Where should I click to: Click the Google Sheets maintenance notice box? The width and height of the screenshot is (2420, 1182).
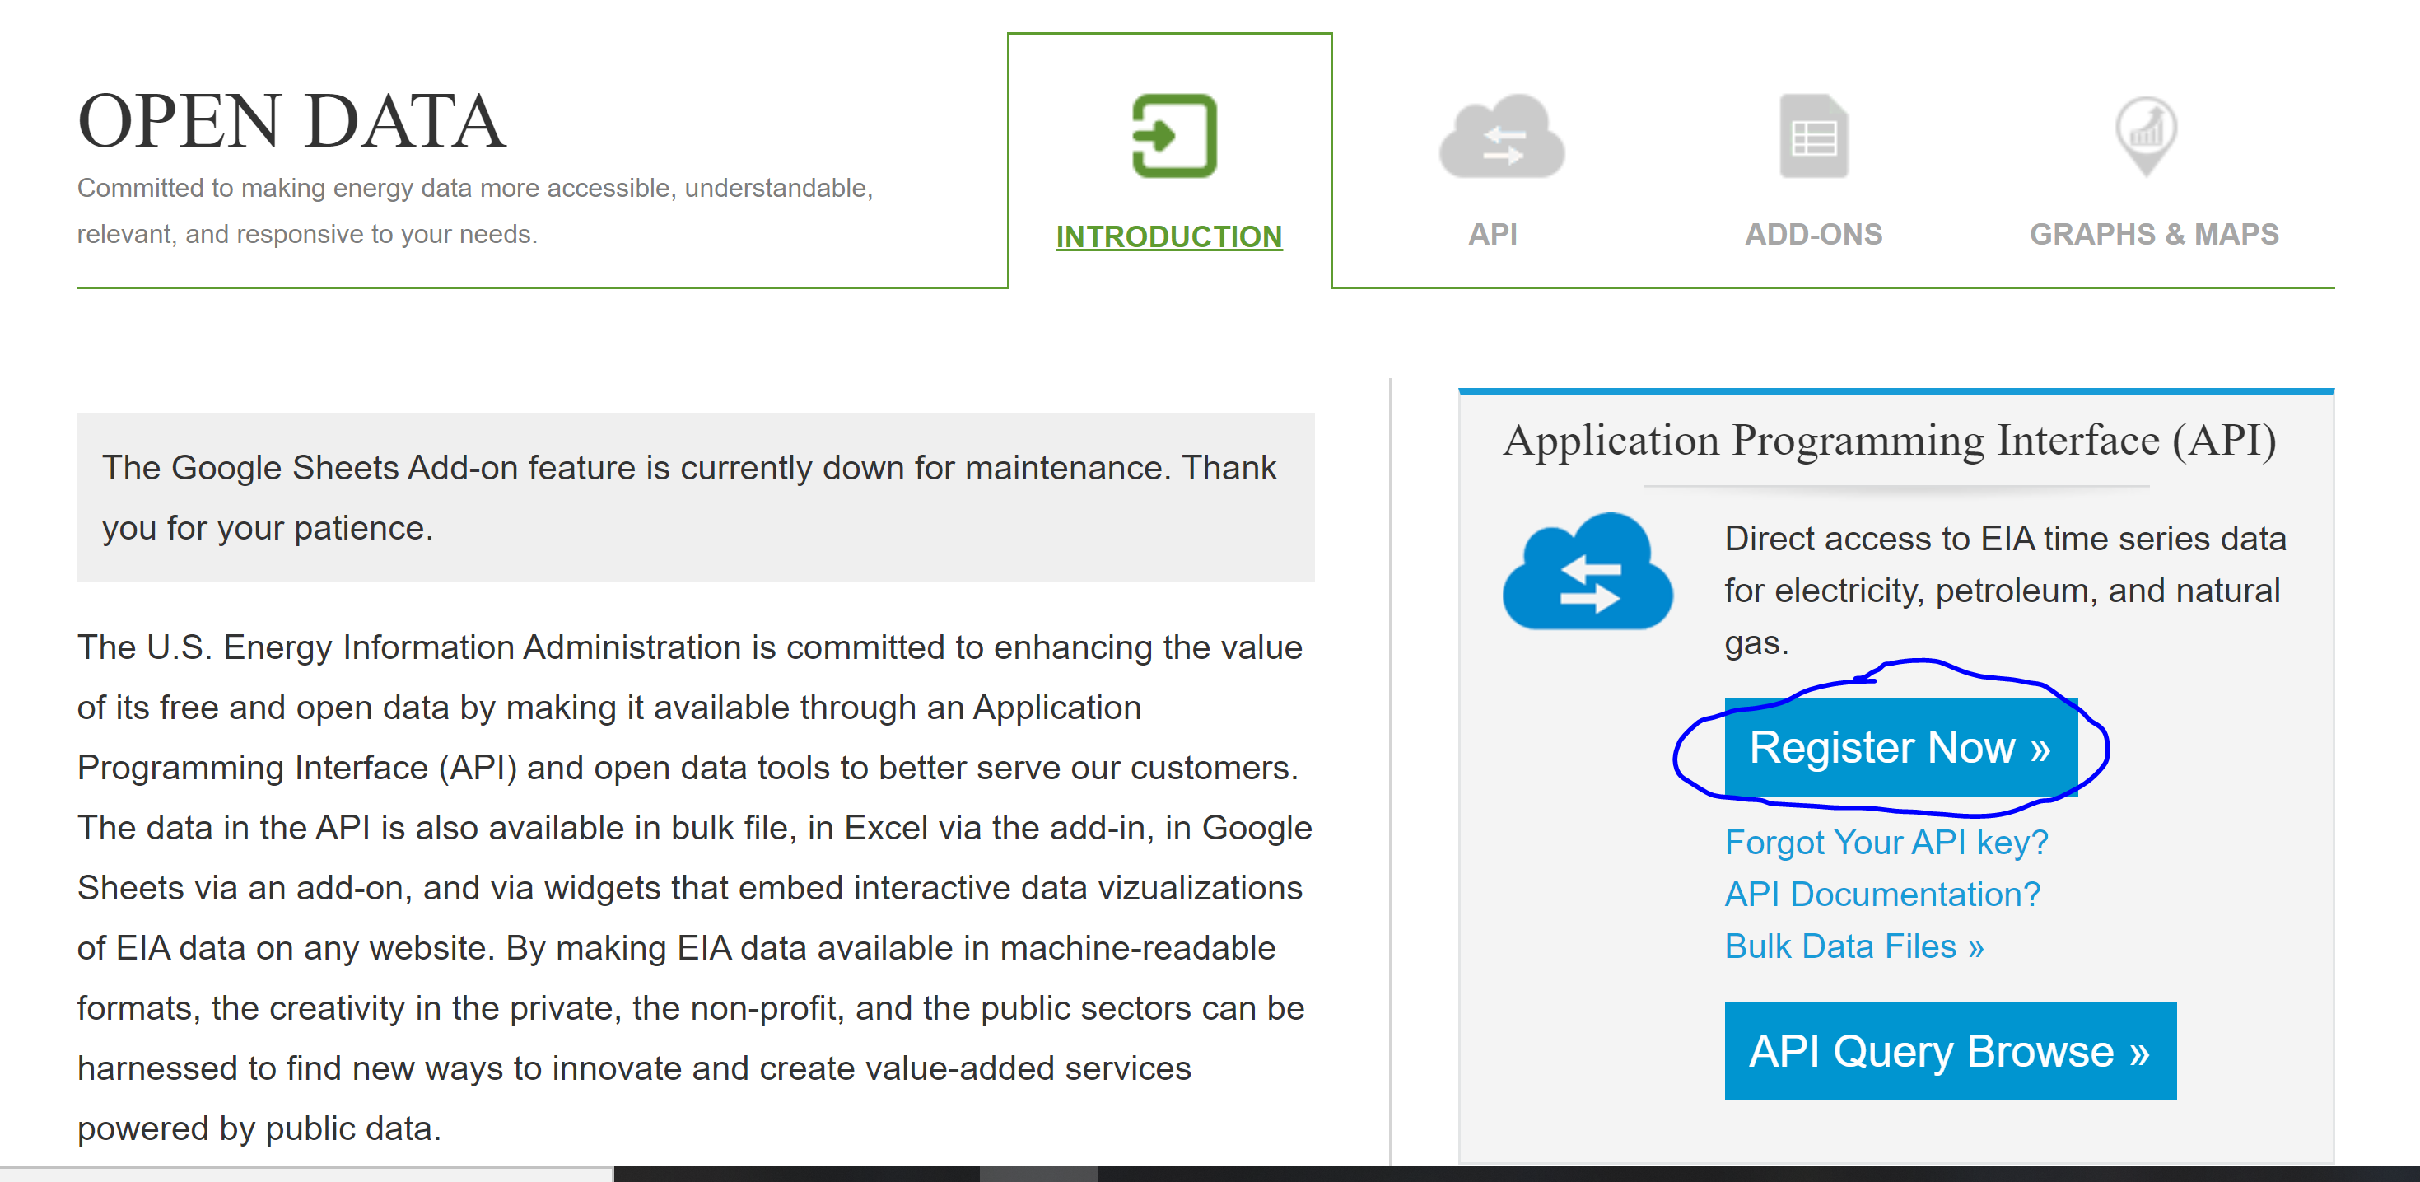[695, 497]
